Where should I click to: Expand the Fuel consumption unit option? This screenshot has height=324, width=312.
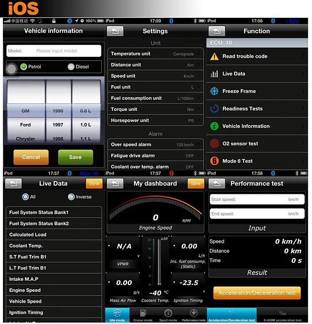click(x=156, y=98)
